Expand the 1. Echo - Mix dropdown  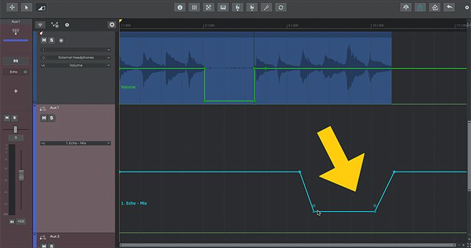coord(76,143)
